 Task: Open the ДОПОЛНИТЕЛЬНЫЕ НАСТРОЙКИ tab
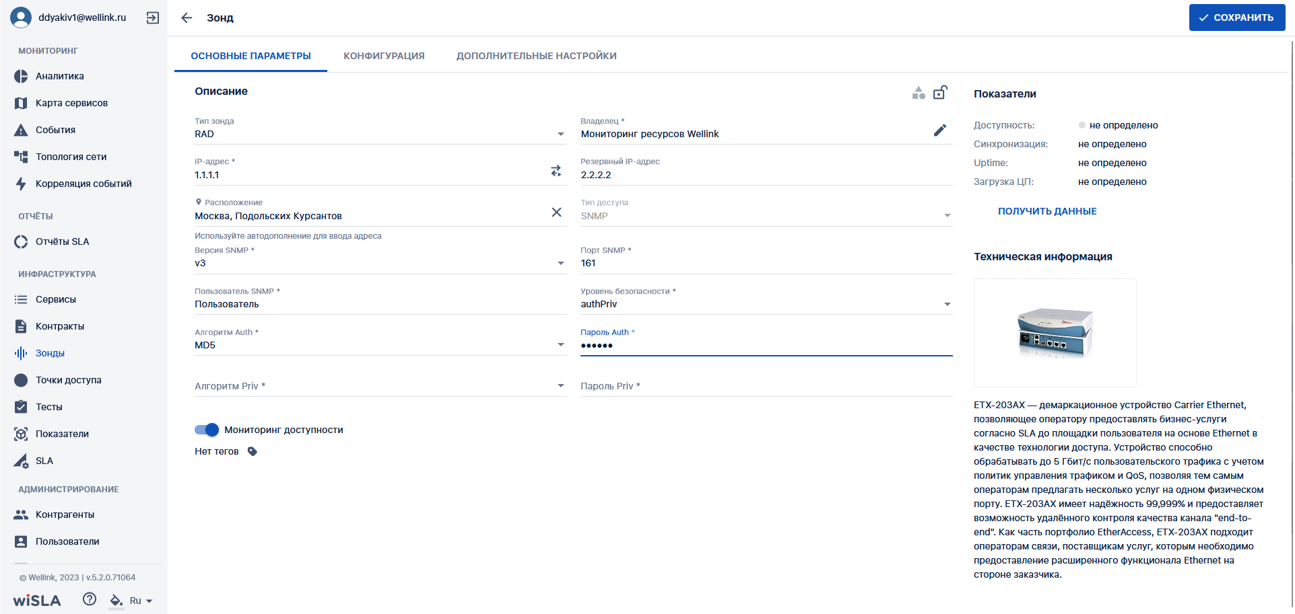pos(537,56)
